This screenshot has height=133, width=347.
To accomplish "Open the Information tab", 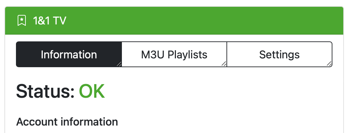I will click(x=69, y=54).
